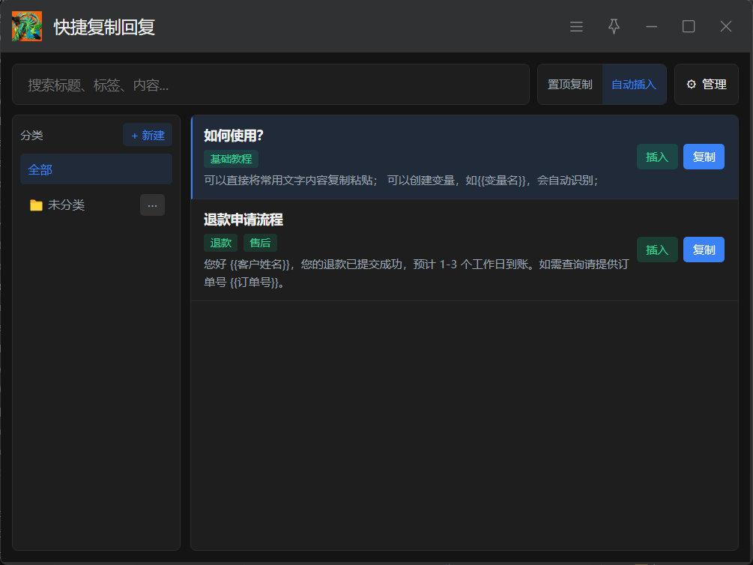Click the 未分类 folder icon
753x565 pixels.
[36, 205]
